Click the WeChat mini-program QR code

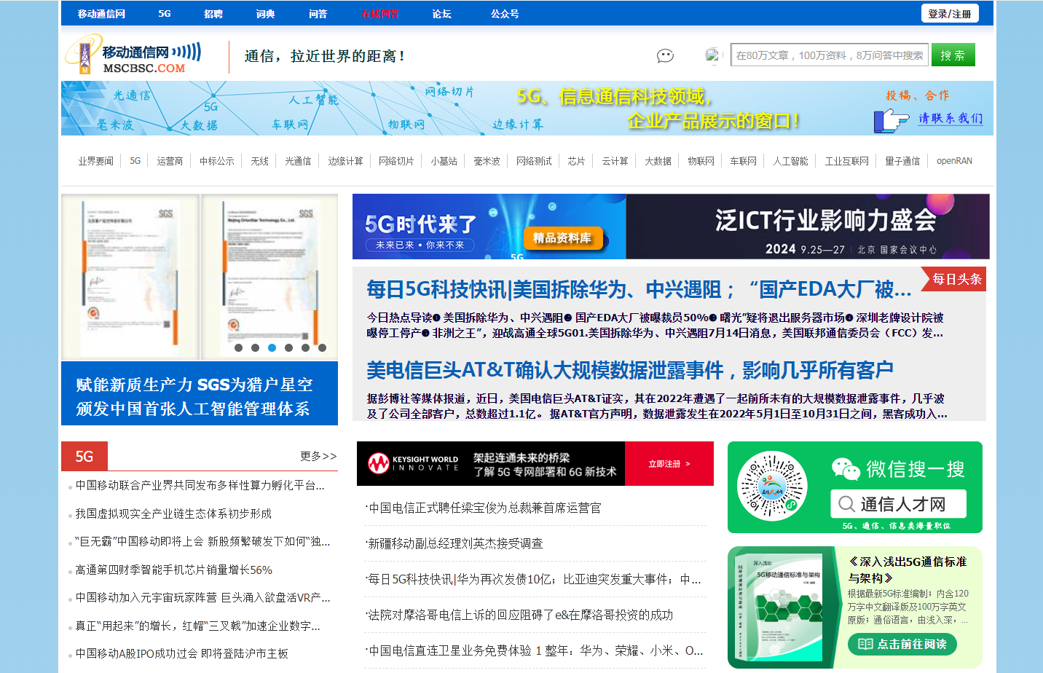coord(771,487)
